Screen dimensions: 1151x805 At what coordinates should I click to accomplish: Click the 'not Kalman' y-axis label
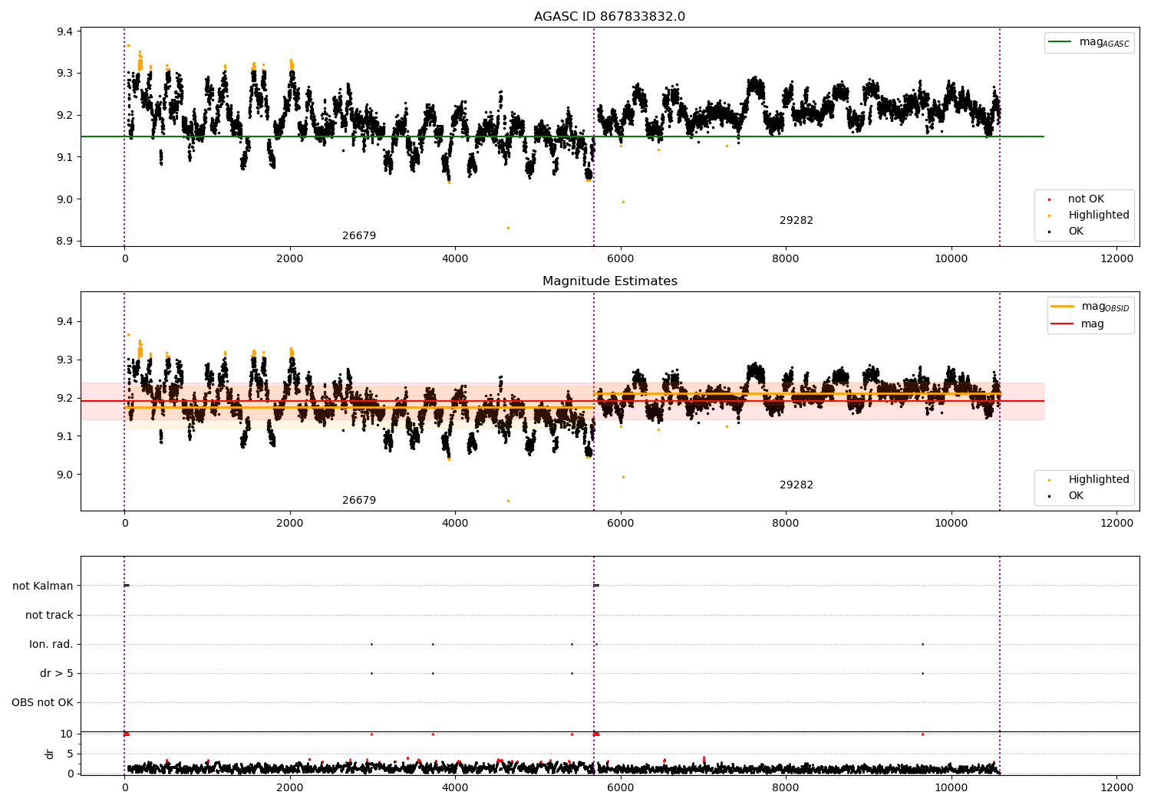pyautogui.click(x=43, y=586)
